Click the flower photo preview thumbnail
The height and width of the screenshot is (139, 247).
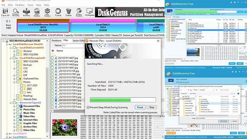coord(65,127)
